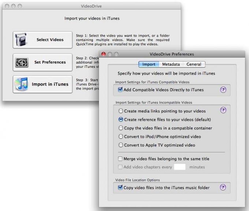
Task: Uncheck Copy video files into iTunes music folder
Action: tap(120, 188)
